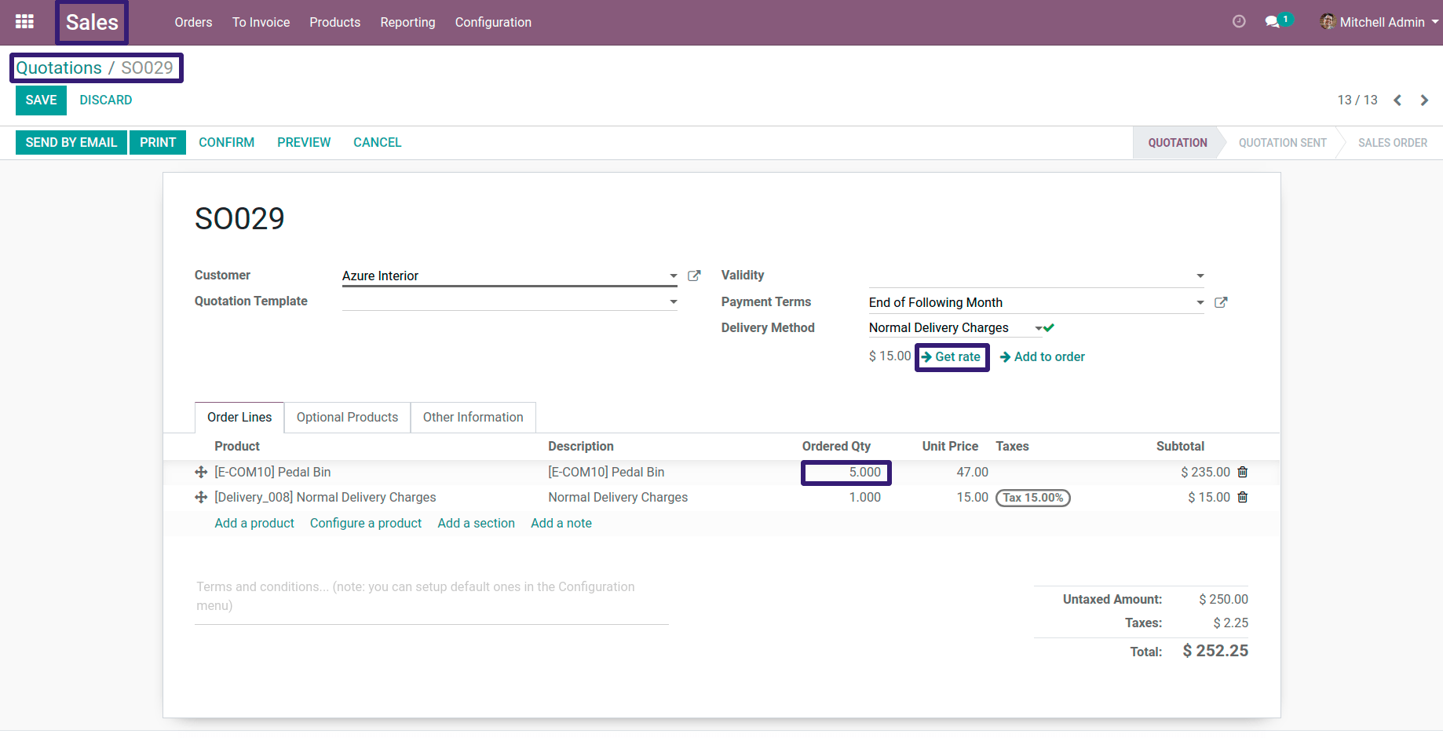Viewport: 1443px width, 745px height.
Task: Open the Orders menu
Action: point(193,22)
